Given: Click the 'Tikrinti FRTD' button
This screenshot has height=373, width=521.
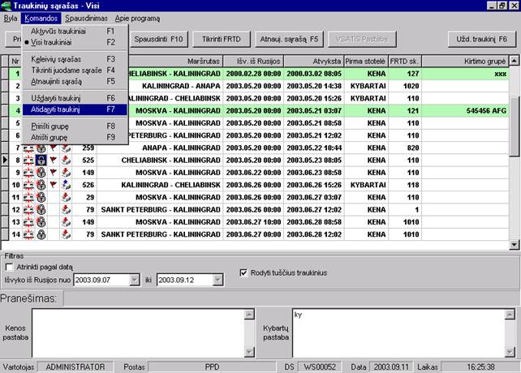Looking at the screenshot, I should (221, 39).
